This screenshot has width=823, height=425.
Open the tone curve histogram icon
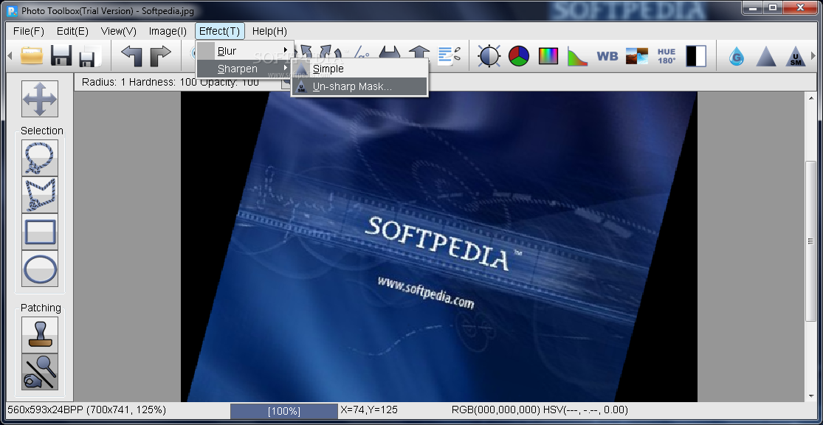(x=577, y=55)
